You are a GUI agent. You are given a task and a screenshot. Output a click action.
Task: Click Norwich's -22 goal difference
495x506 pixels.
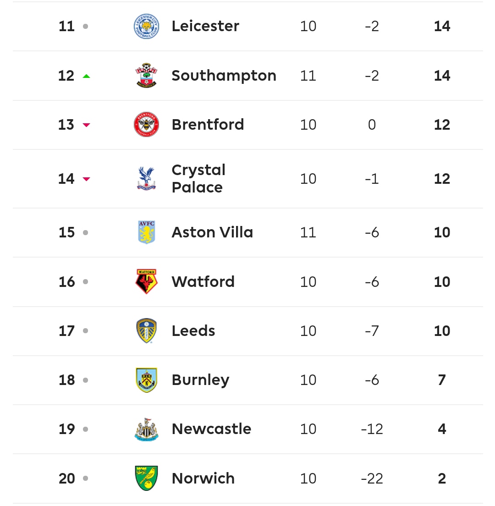coord(372,478)
